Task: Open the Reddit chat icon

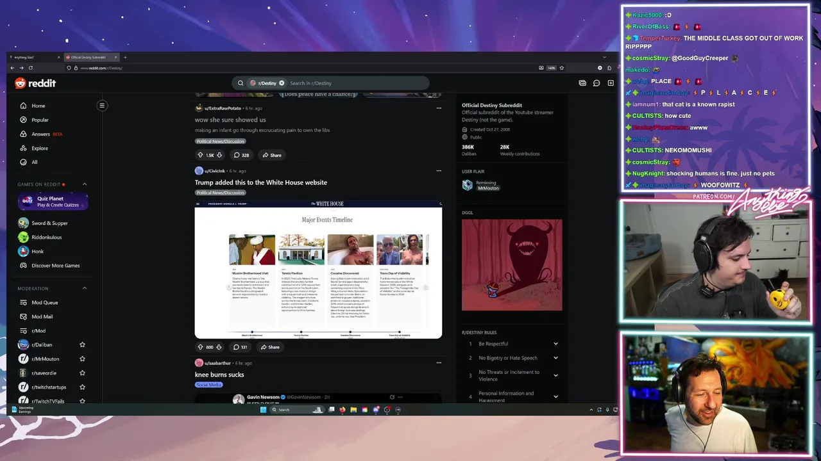Action: pyautogui.click(x=597, y=83)
